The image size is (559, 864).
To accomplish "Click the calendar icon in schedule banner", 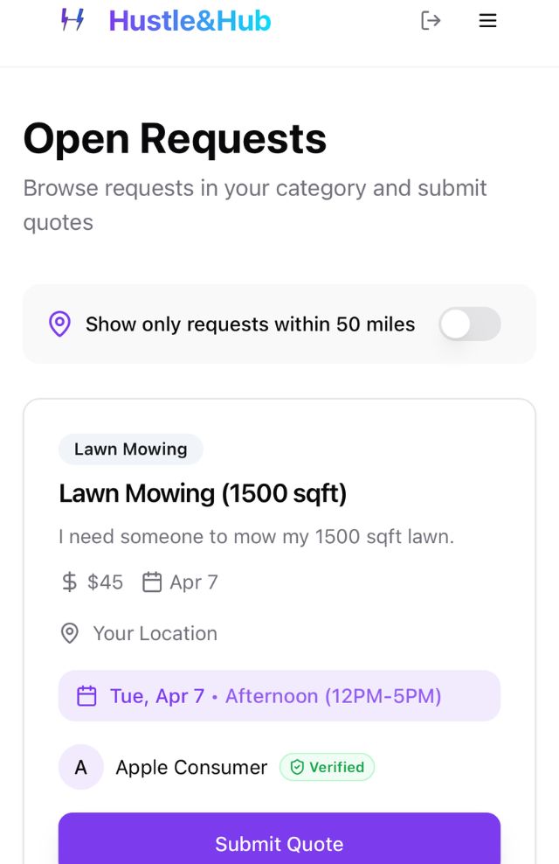I will click(86, 696).
